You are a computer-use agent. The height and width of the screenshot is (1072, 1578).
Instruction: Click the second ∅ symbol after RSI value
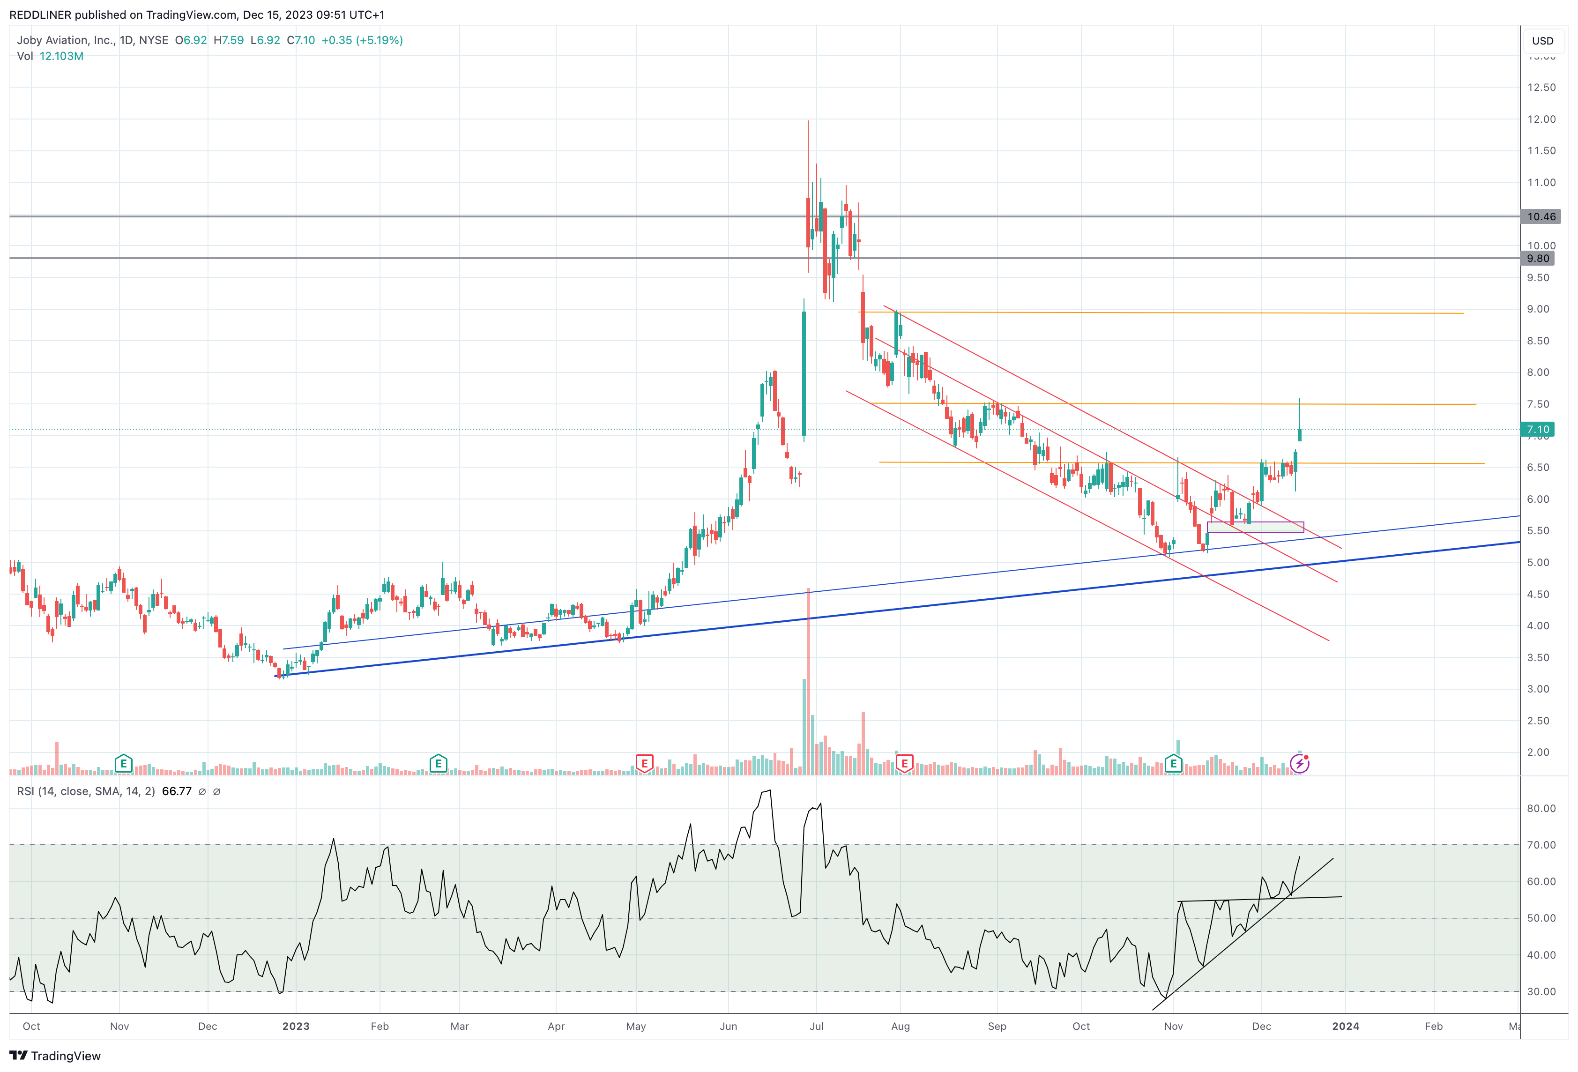(216, 792)
